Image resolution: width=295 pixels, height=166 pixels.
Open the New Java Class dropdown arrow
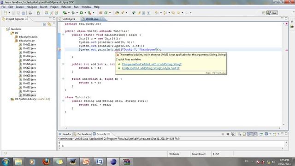tap(110, 13)
